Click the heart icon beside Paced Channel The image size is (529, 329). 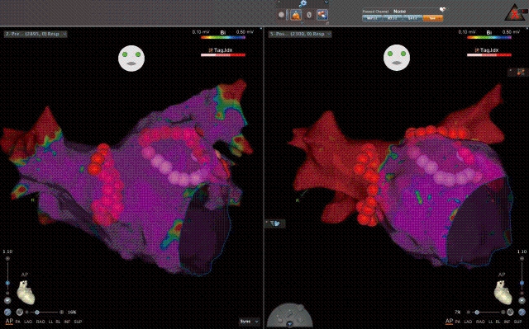[x=442, y=10]
